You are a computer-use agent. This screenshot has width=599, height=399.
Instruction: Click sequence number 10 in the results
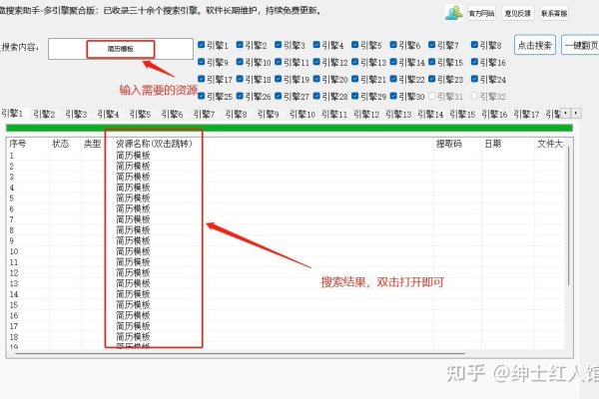click(x=14, y=251)
